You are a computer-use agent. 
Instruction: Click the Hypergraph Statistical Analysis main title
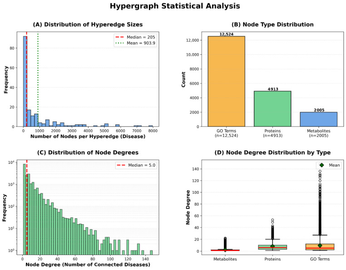click(x=175, y=6)
